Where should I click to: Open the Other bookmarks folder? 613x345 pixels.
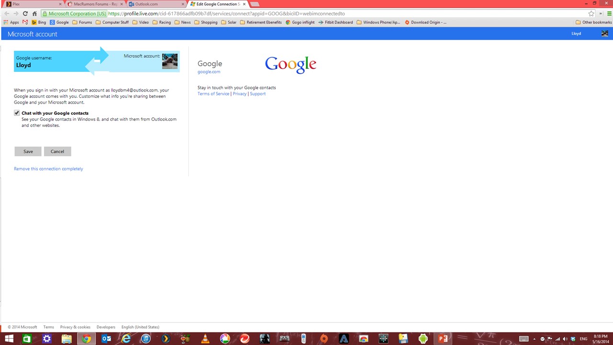(x=594, y=22)
